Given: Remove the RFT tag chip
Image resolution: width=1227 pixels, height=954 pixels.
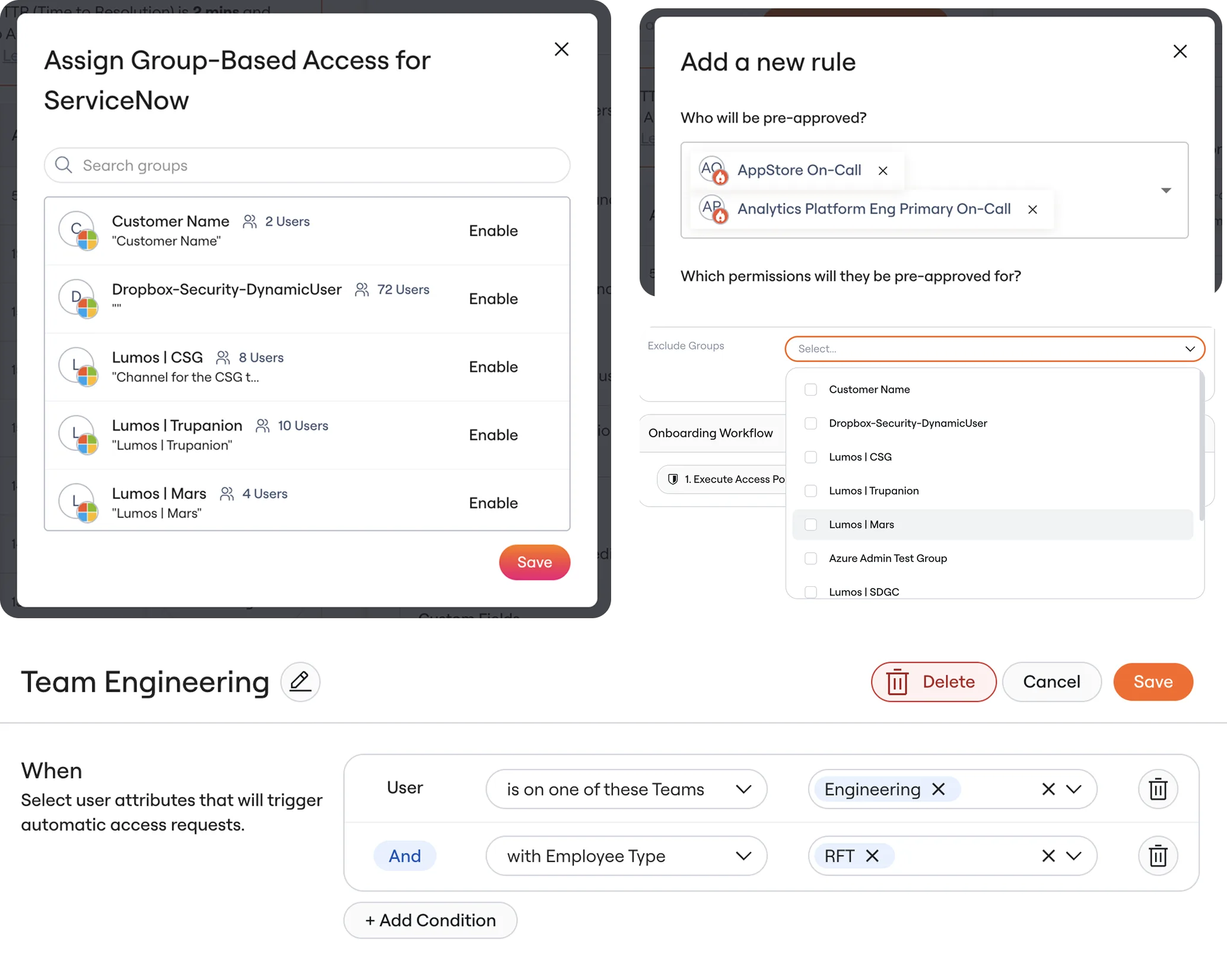Looking at the screenshot, I should pos(872,856).
